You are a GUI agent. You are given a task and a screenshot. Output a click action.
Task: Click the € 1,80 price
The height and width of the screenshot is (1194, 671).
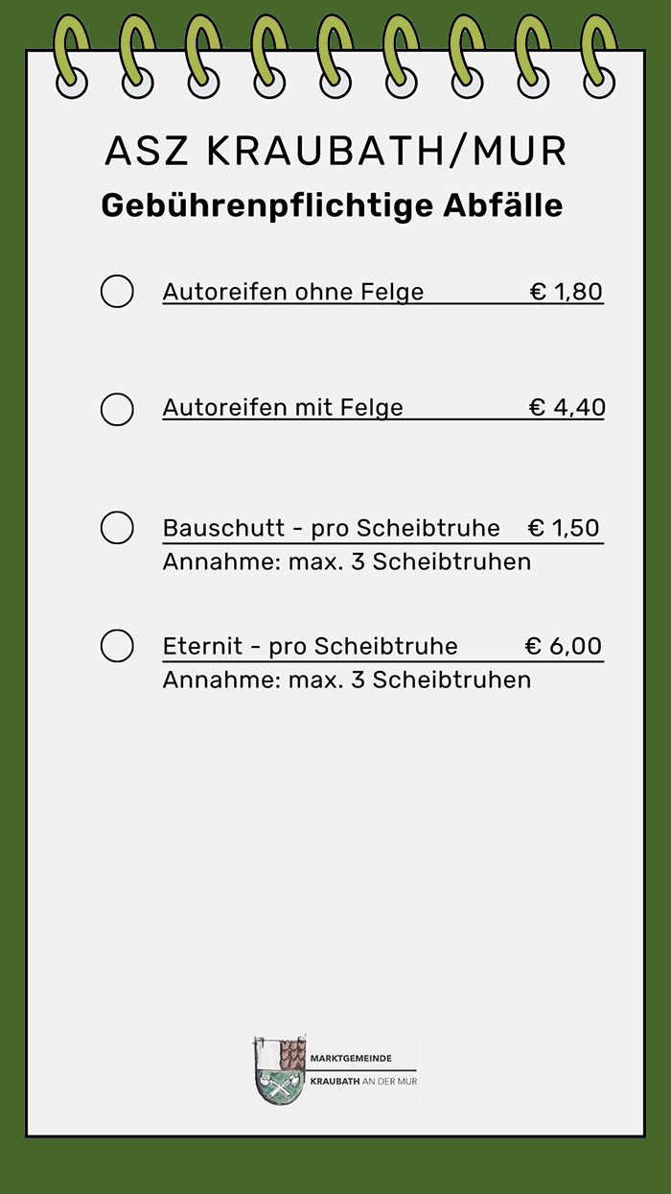point(567,292)
